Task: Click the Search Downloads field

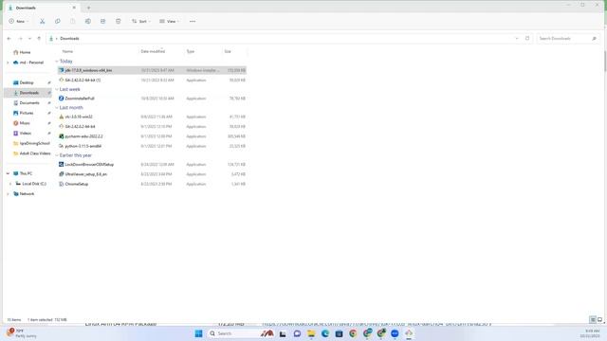Action: coord(568,38)
